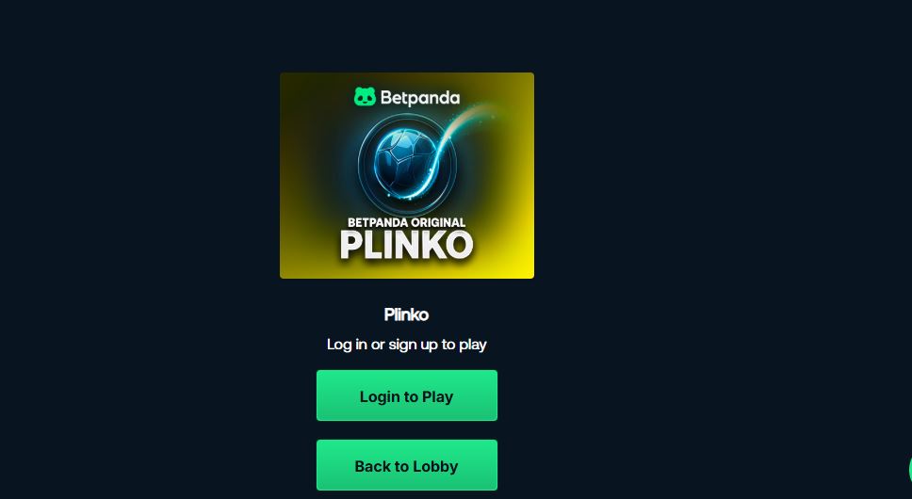Image resolution: width=912 pixels, height=499 pixels.
Task: Click the dark top-left corner of game banner
Action: [x=294, y=86]
